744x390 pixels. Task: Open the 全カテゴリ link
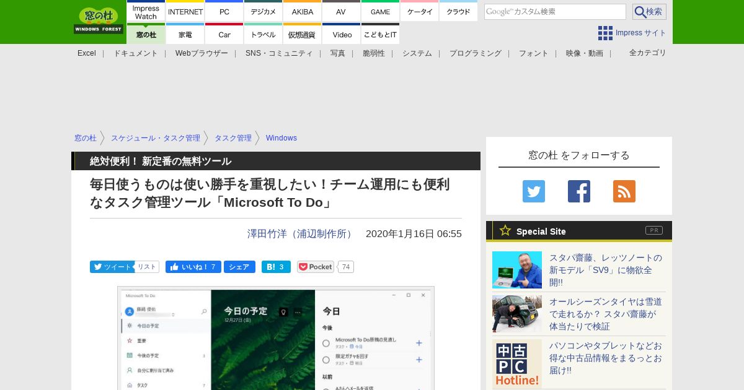(x=648, y=53)
